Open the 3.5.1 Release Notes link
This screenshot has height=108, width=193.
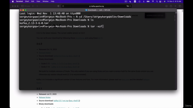coord(45,97)
